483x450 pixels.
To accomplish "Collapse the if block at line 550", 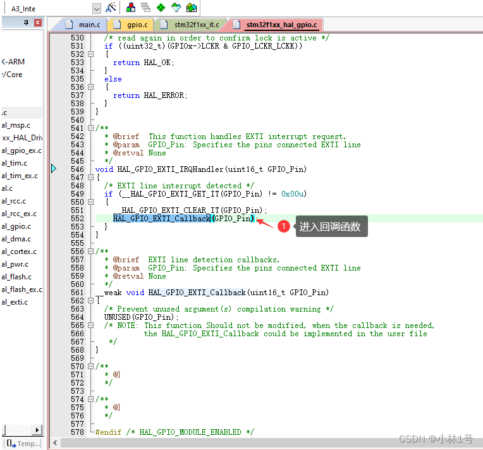I will point(90,202).
